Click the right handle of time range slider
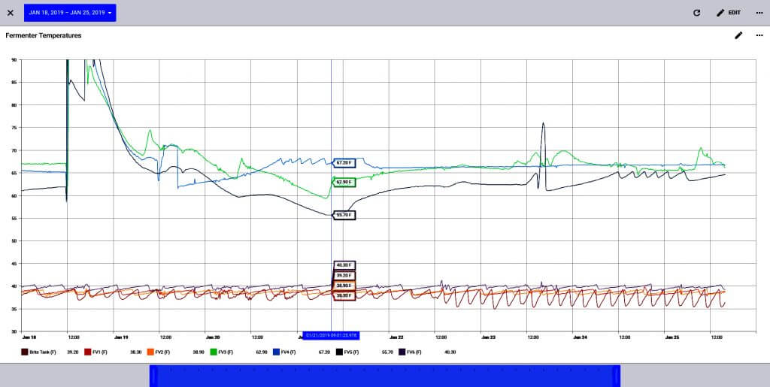The image size is (770, 387). point(618,375)
